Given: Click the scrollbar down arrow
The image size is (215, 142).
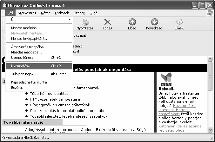Looking at the screenshot, I should coord(210,130).
